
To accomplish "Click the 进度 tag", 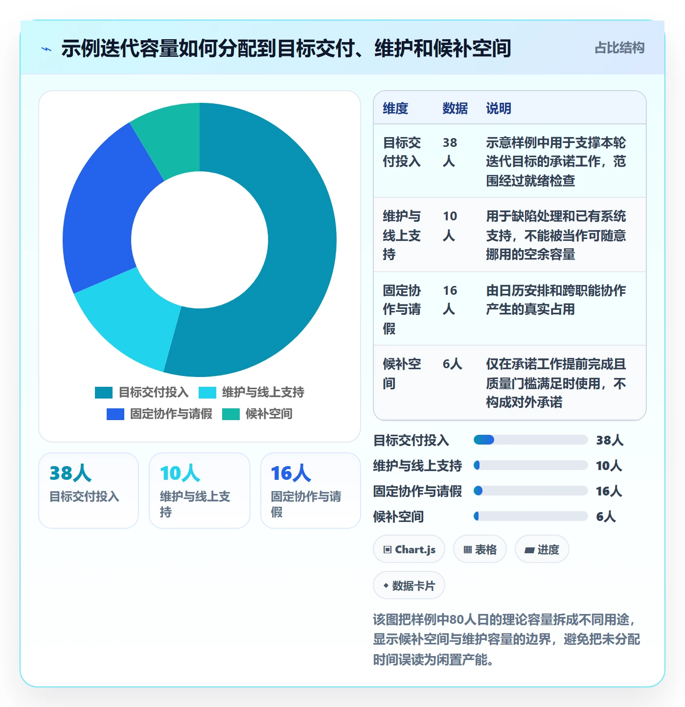I will click(542, 549).
